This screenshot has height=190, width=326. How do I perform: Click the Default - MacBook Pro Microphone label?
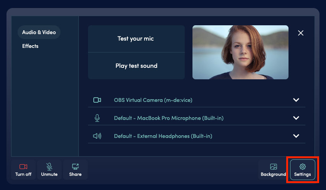pyautogui.click(x=169, y=118)
